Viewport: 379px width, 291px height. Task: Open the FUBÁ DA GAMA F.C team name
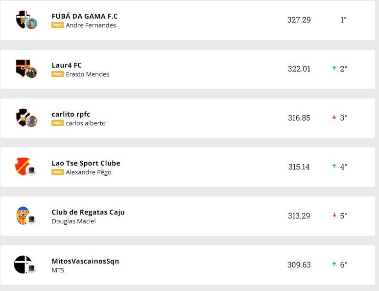point(85,16)
